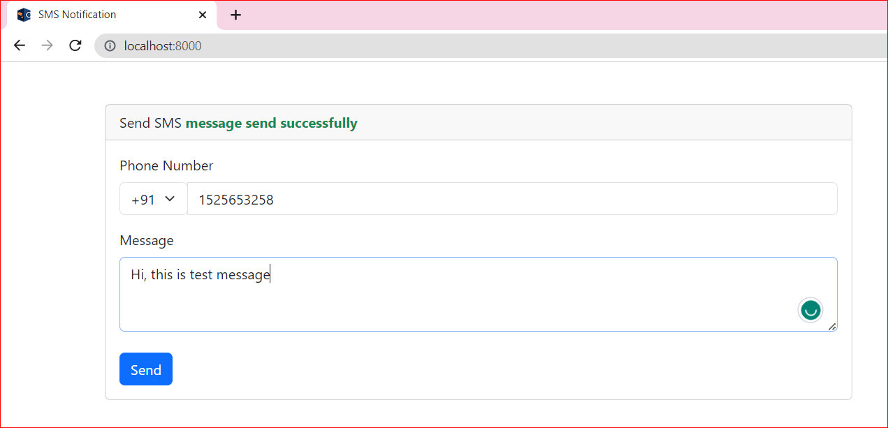Image resolution: width=888 pixels, height=428 pixels.
Task: Click the Phone Number label
Action: point(166,165)
